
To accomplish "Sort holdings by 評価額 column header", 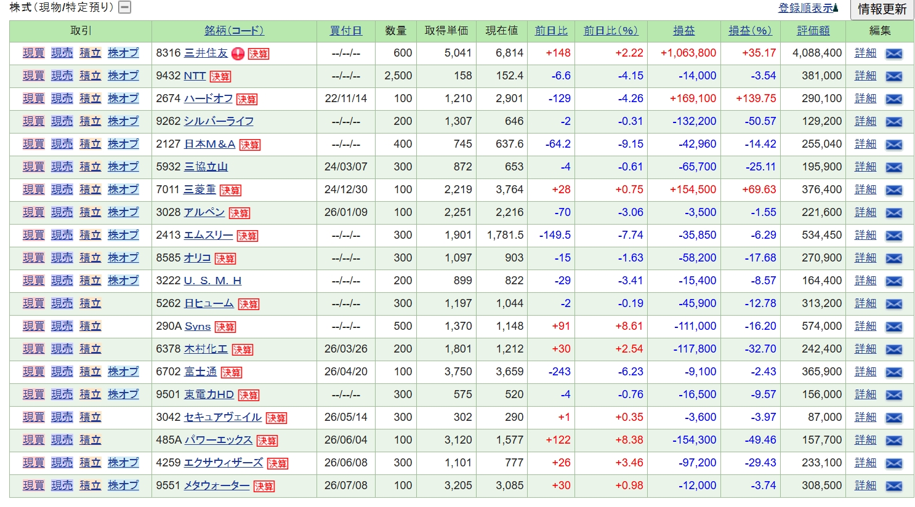I will coord(813,31).
